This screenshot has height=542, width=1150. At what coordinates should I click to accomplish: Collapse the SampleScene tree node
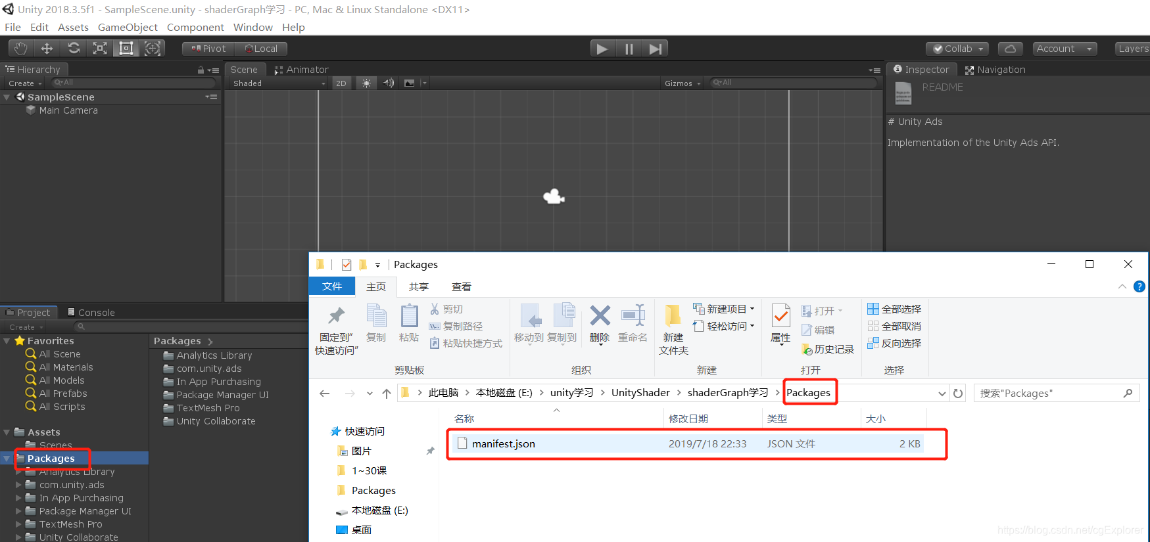pos(7,97)
